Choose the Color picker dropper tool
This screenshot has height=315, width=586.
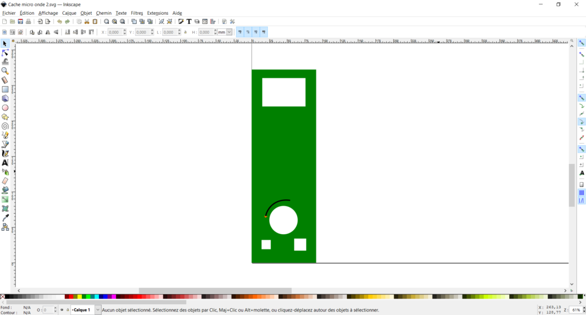coord(5,218)
